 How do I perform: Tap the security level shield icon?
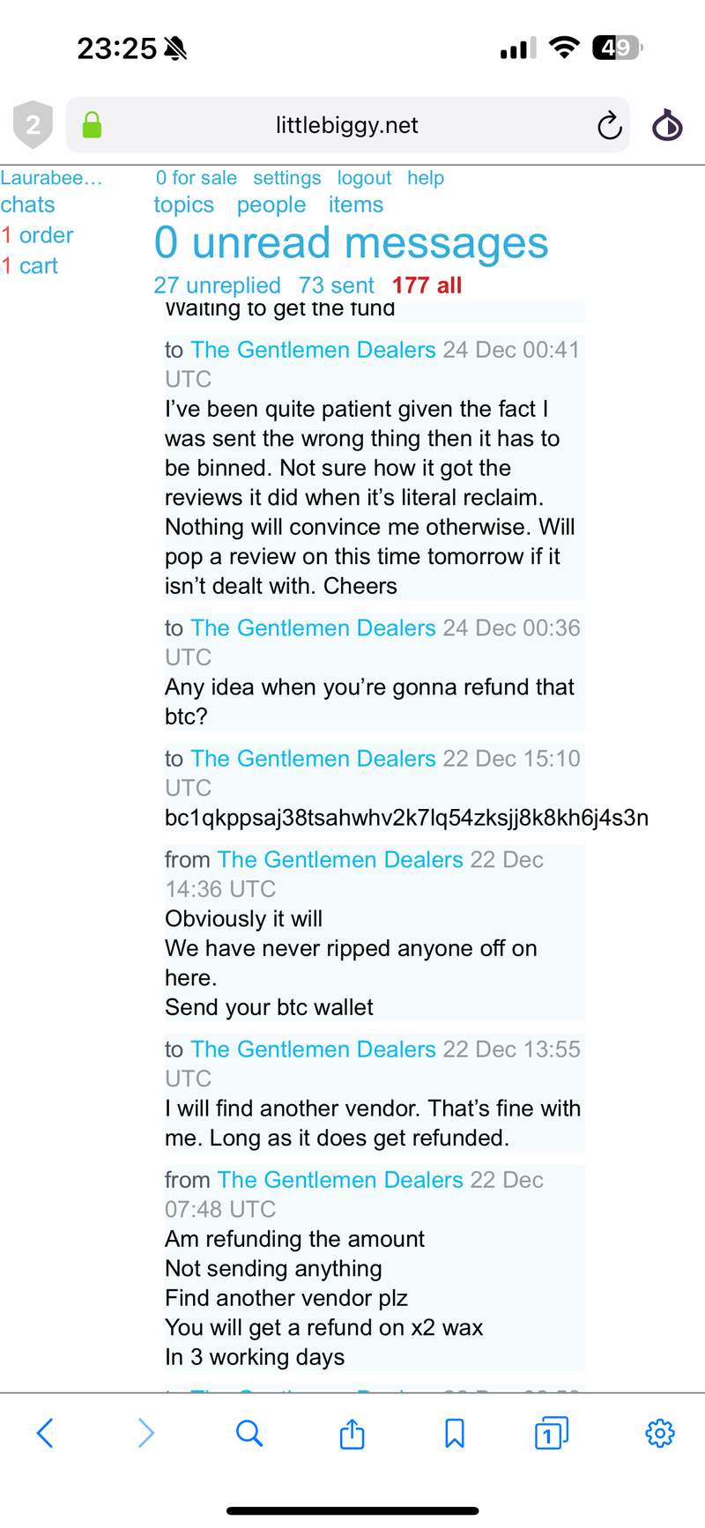(x=33, y=125)
